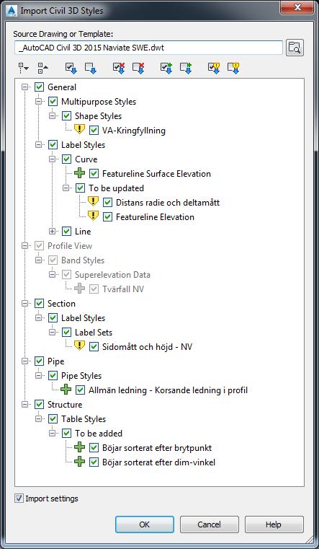This screenshot has height=549, width=319.
Task: Toggle the Multipurpose Styles checkbox
Action: [x=53, y=102]
